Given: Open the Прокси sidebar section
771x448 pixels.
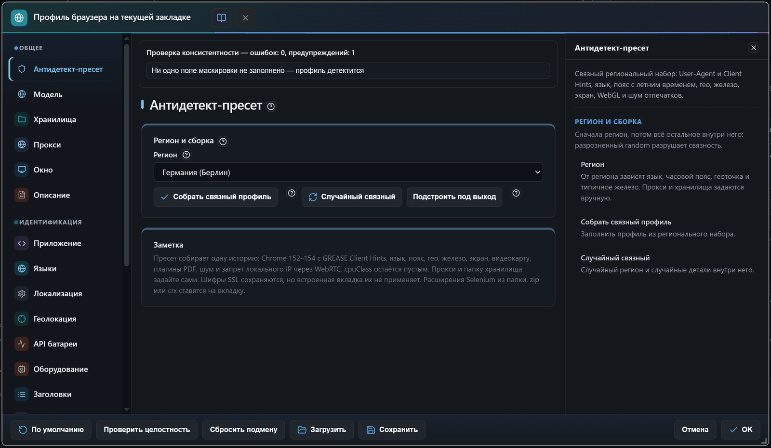Looking at the screenshot, I should [61, 145].
